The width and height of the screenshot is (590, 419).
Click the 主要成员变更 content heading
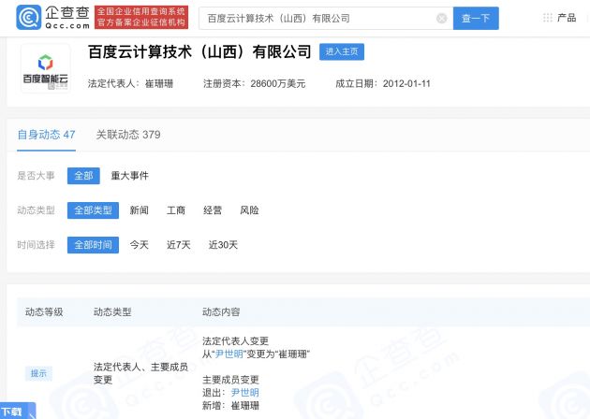point(230,380)
